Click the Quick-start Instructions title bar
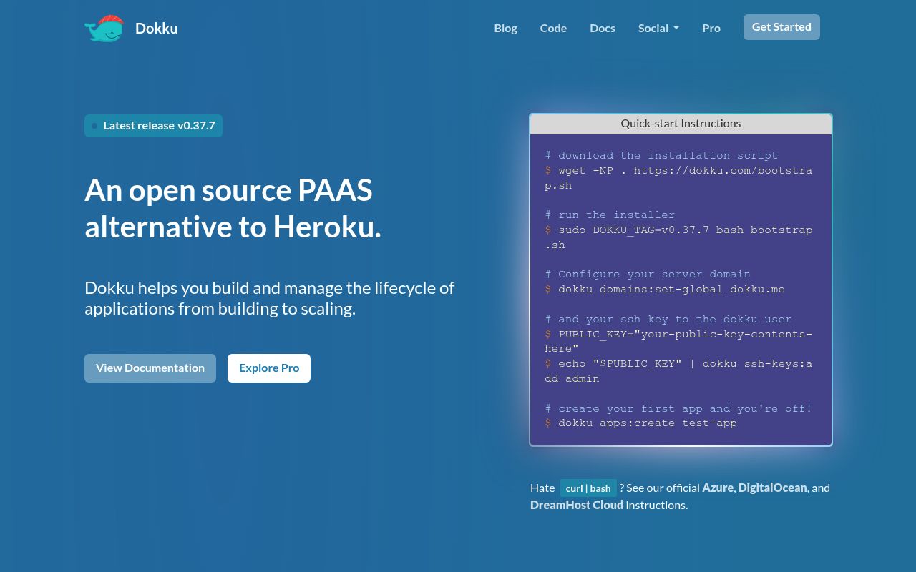The width and height of the screenshot is (916, 572). 681,124
